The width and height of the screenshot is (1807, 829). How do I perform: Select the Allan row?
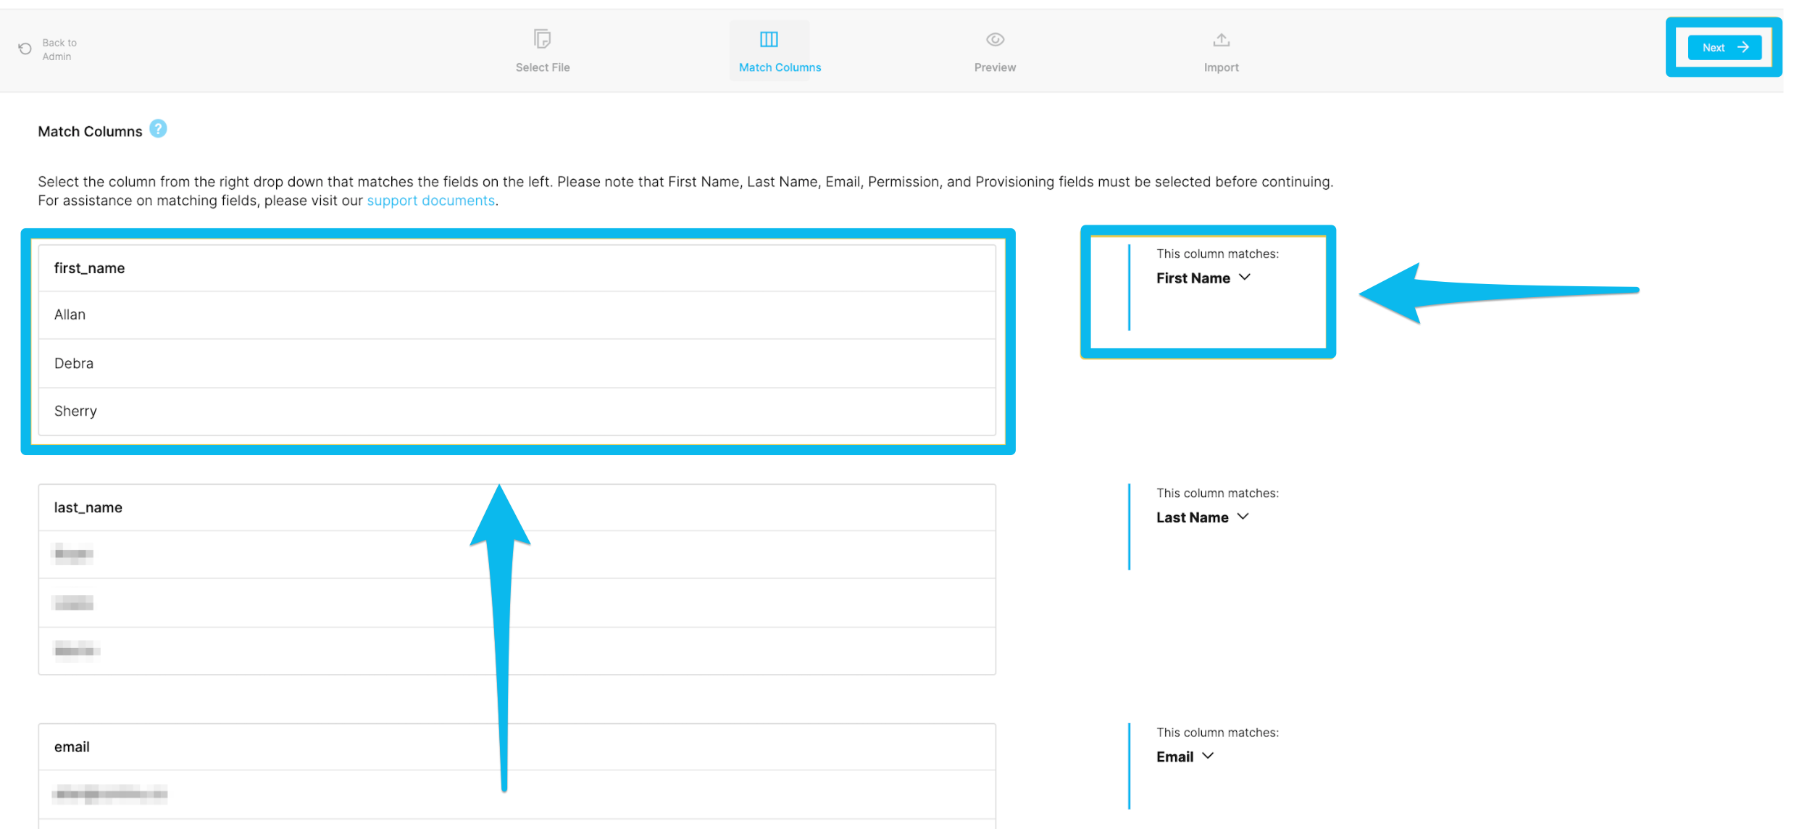[517, 315]
